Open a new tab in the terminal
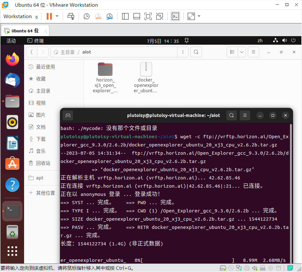 click(68, 115)
